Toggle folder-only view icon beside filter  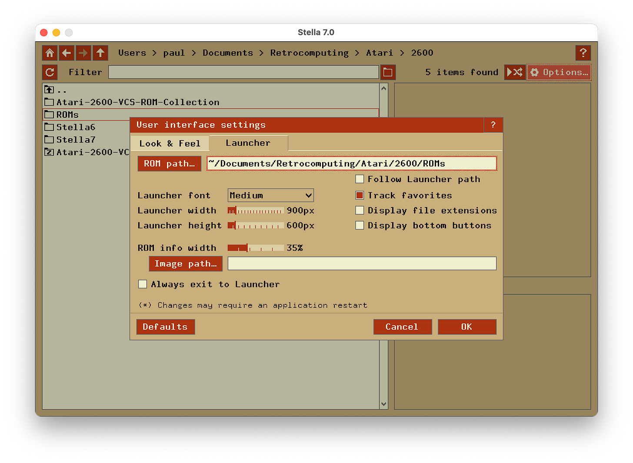[x=388, y=72]
